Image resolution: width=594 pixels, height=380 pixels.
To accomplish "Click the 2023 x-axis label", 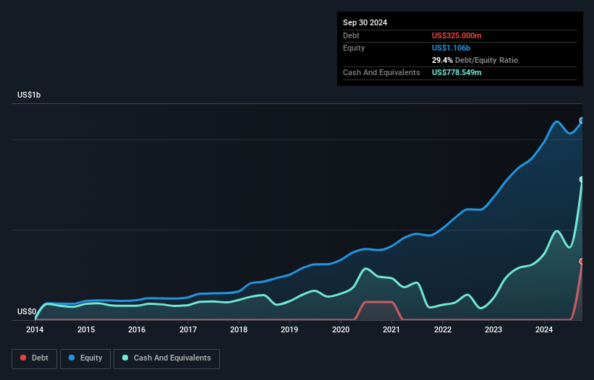I will tap(493, 329).
